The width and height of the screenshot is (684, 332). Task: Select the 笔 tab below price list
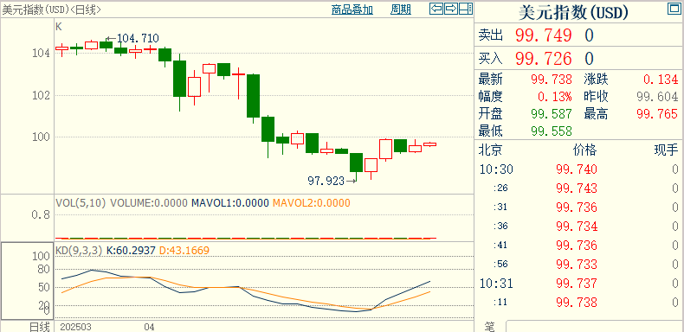(489, 327)
